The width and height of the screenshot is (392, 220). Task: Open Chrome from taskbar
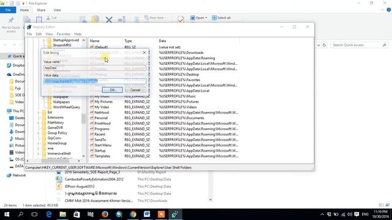133,215
